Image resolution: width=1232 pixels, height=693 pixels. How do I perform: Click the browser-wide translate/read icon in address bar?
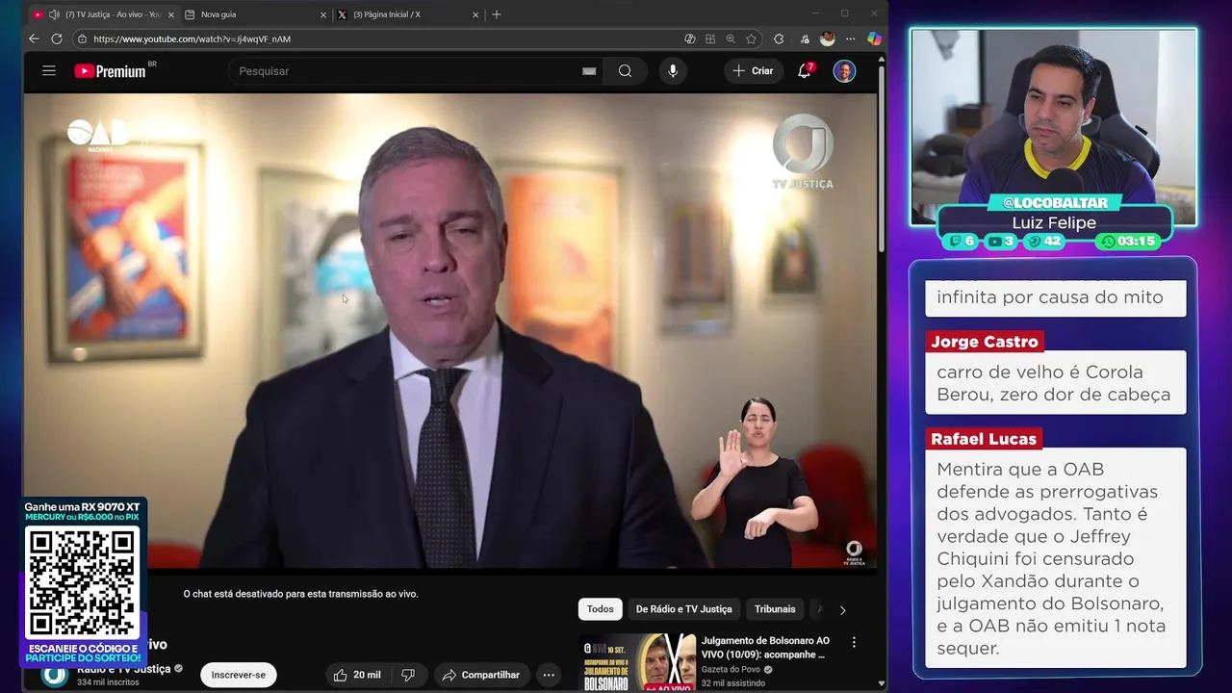(690, 38)
